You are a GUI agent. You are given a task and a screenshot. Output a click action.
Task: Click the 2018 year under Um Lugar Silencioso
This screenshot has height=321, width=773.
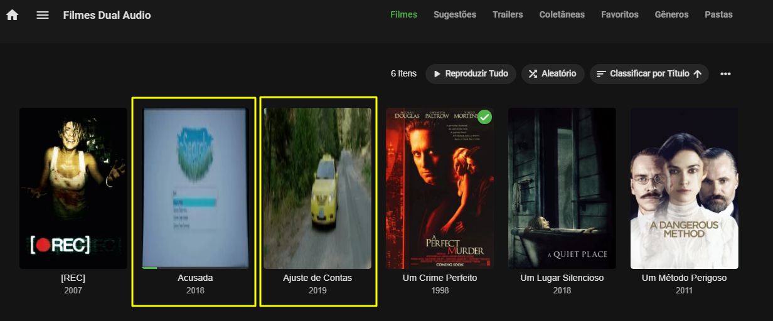(x=562, y=290)
